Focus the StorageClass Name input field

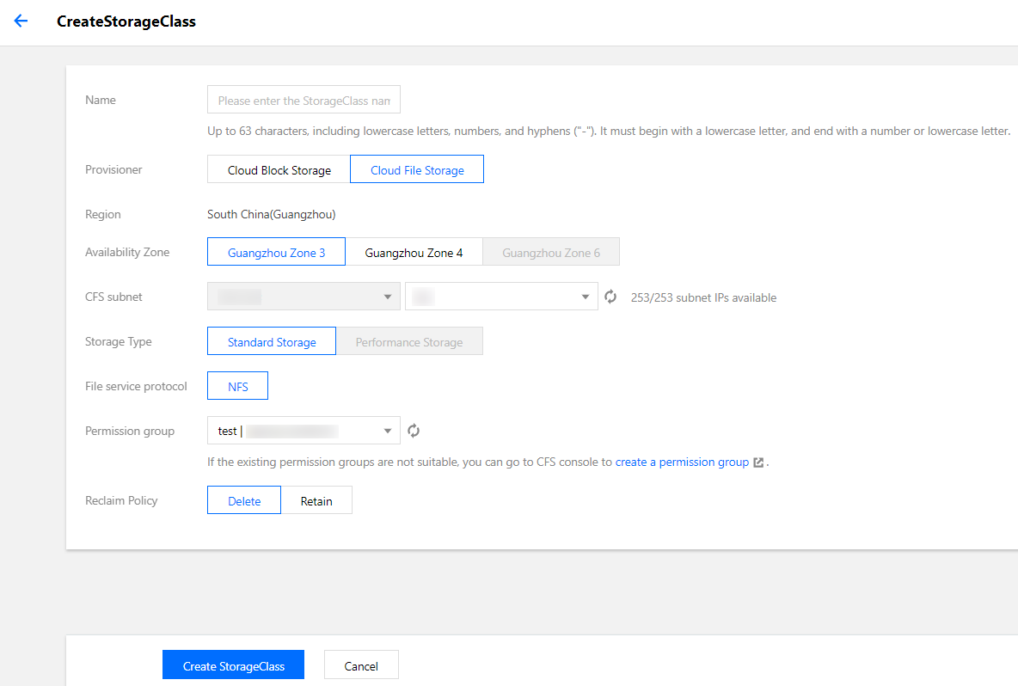[x=304, y=101]
